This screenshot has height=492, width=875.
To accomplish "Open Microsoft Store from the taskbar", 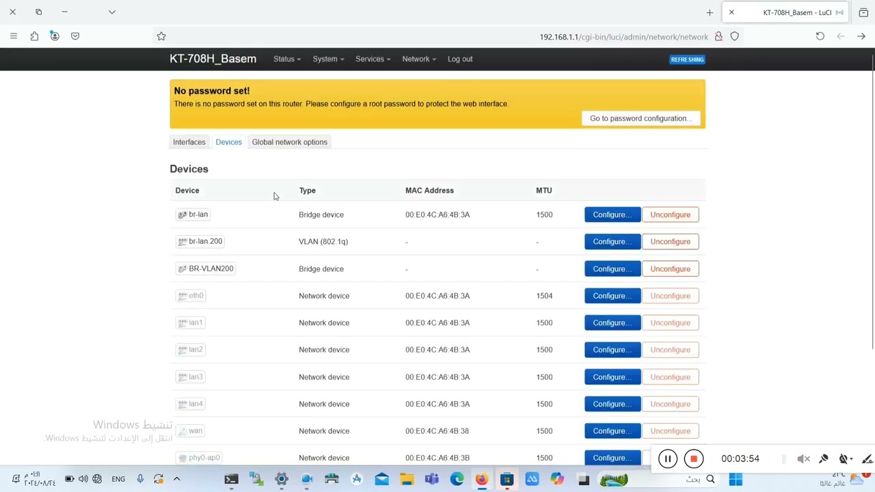I will 507,480.
